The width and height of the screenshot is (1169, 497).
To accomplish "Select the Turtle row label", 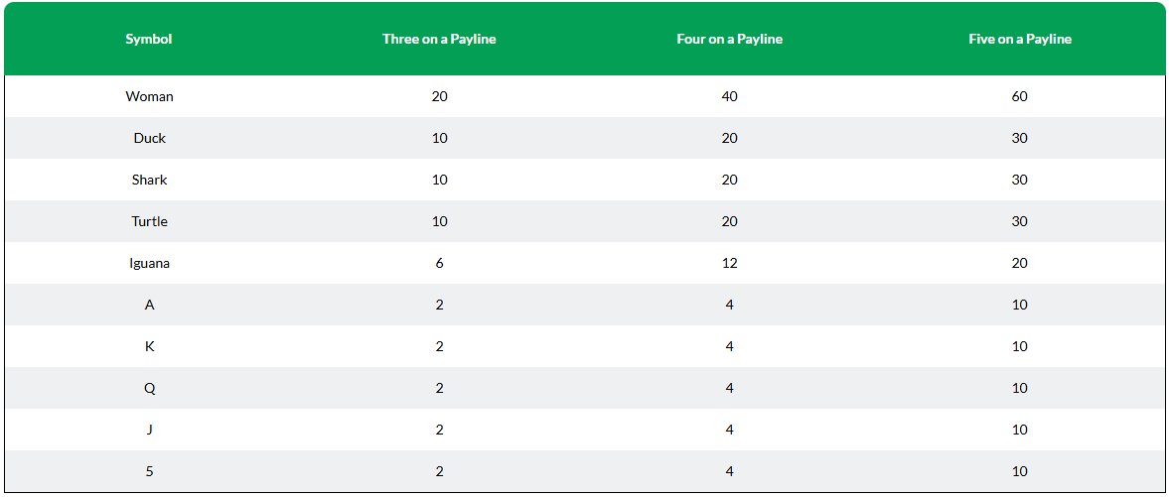I will 149,221.
